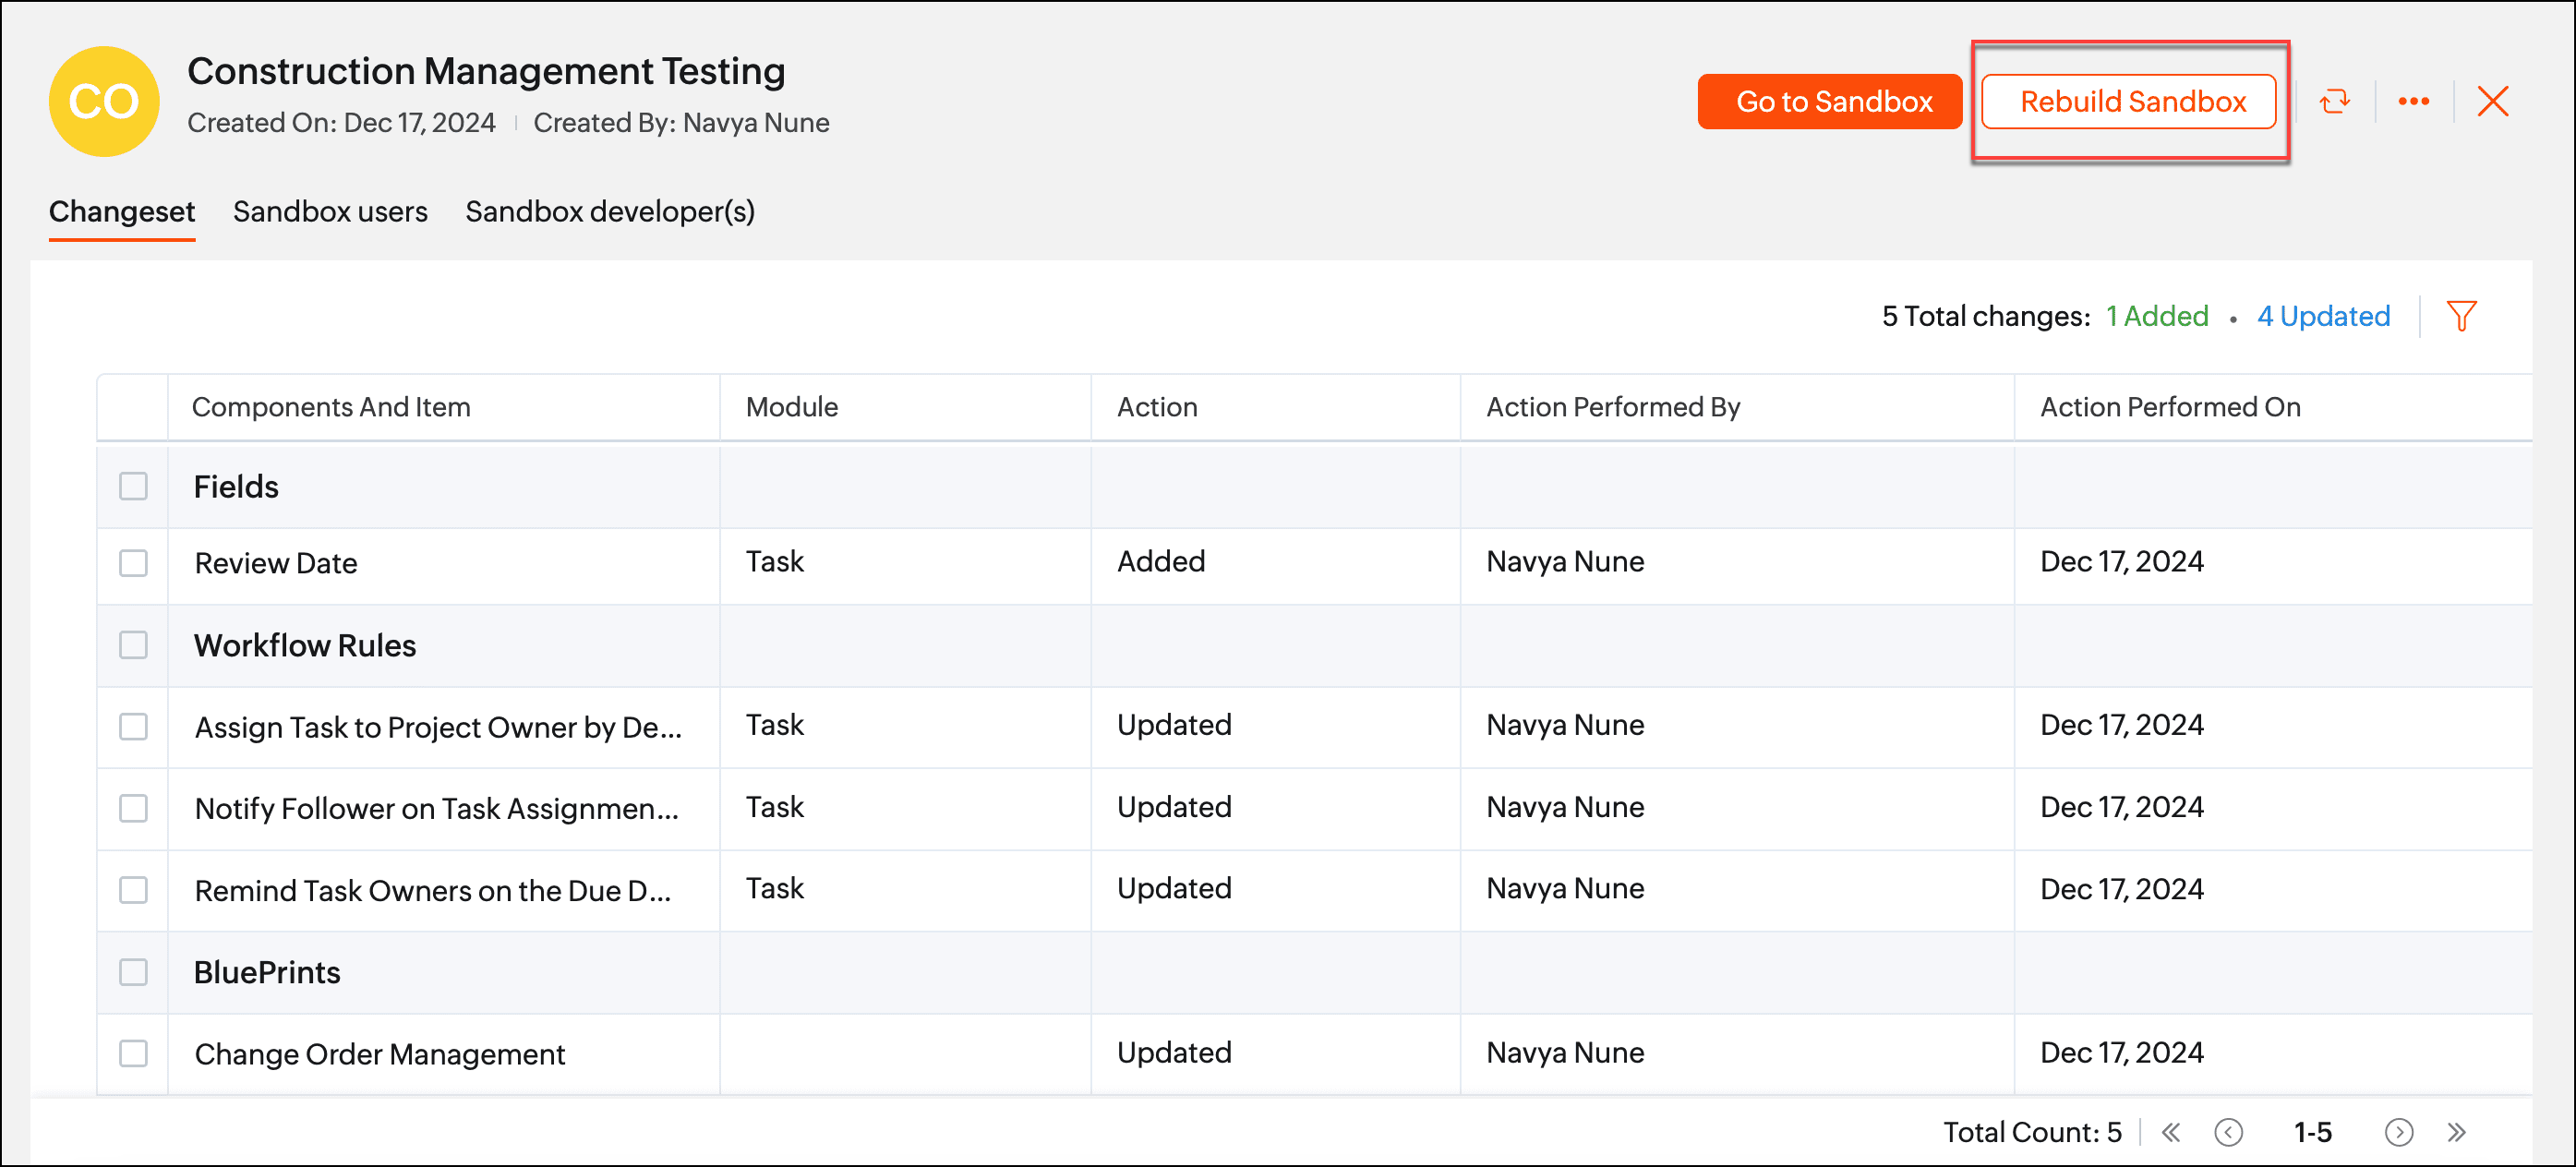Viewport: 2576px width, 1167px height.
Task: Click the sync changes refresh icon
Action: 2334,101
